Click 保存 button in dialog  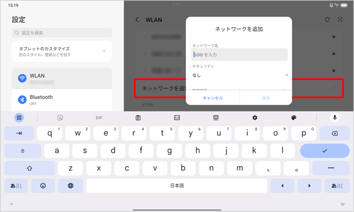(x=266, y=98)
